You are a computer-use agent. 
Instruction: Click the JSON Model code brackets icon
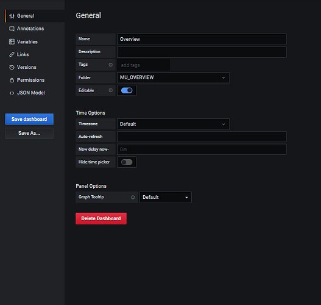click(12, 93)
